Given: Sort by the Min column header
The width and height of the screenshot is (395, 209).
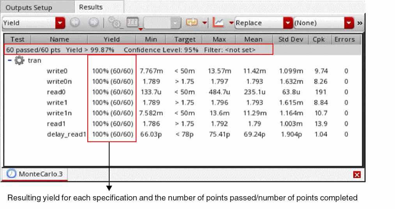Looking at the screenshot, I should (x=151, y=39).
